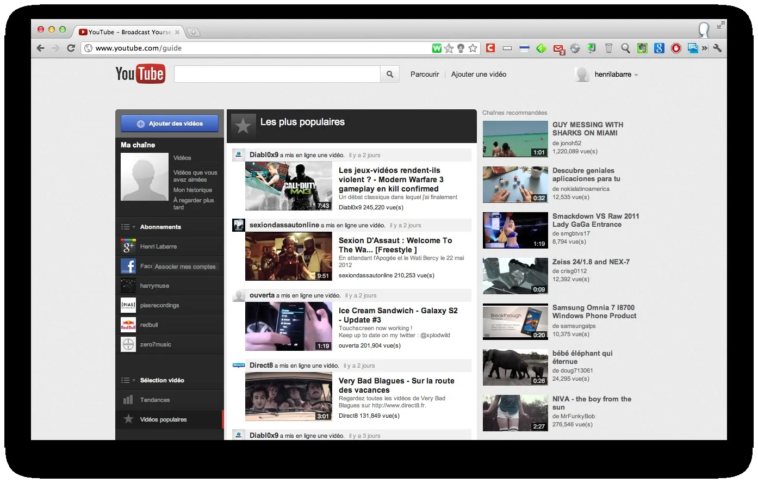Open the henrilabarre account dropdown arrow

(636, 75)
